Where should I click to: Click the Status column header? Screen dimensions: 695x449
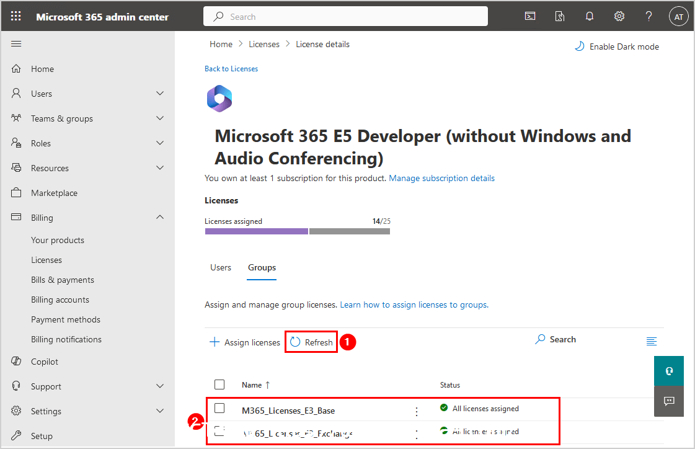pyautogui.click(x=450, y=385)
